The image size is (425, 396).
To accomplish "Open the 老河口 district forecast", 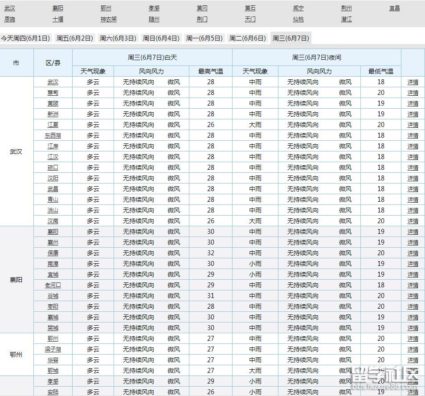I will click(53, 285).
